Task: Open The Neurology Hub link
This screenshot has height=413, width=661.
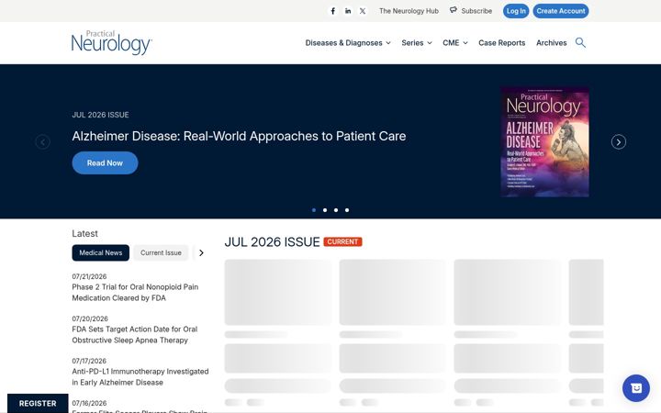Action: pos(409,11)
